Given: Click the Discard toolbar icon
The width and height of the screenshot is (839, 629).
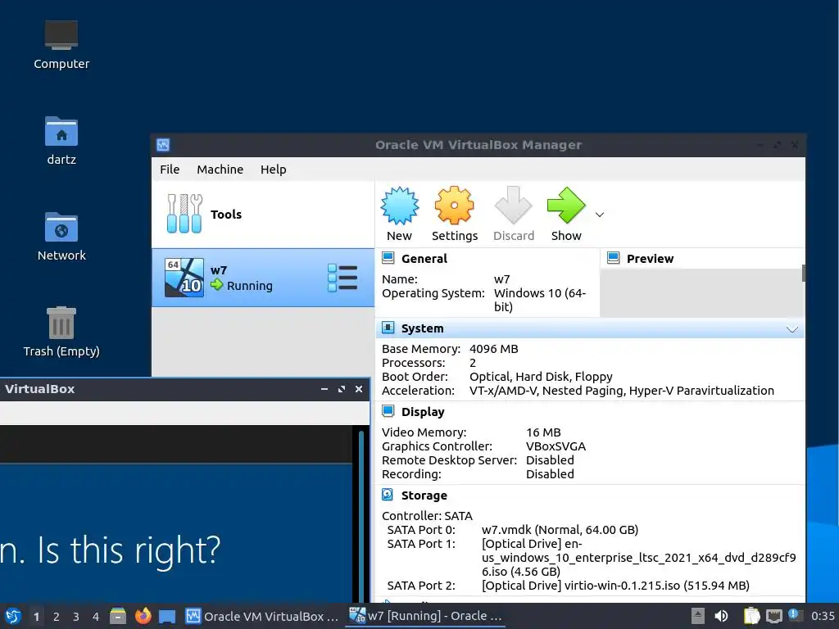Looking at the screenshot, I should (x=513, y=205).
